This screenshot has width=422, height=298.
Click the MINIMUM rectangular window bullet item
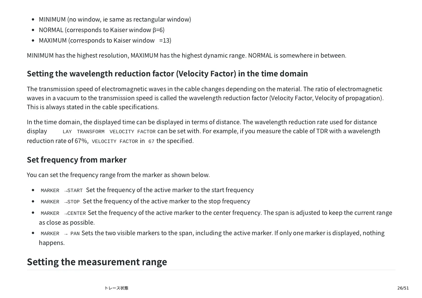[x=115, y=20]
